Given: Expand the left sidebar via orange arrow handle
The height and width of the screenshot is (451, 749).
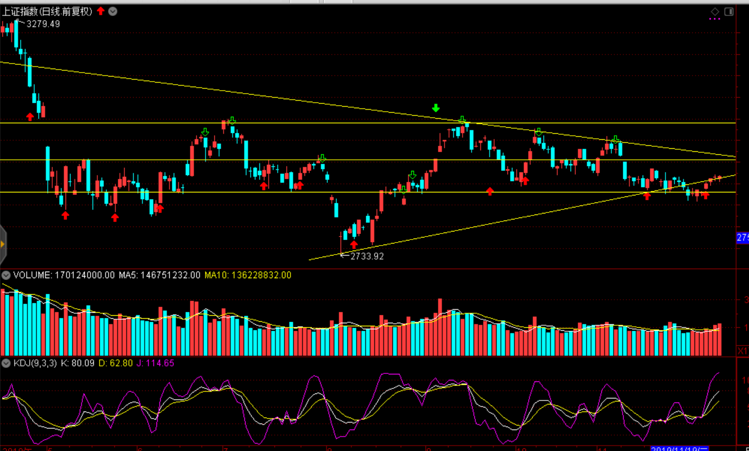Looking at the screenshot, I should pyautogui.click(x=3, y=245).
